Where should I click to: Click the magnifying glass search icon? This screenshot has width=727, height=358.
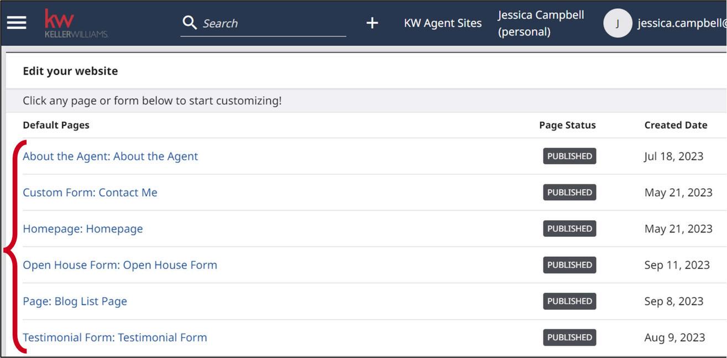coord(190,23)
